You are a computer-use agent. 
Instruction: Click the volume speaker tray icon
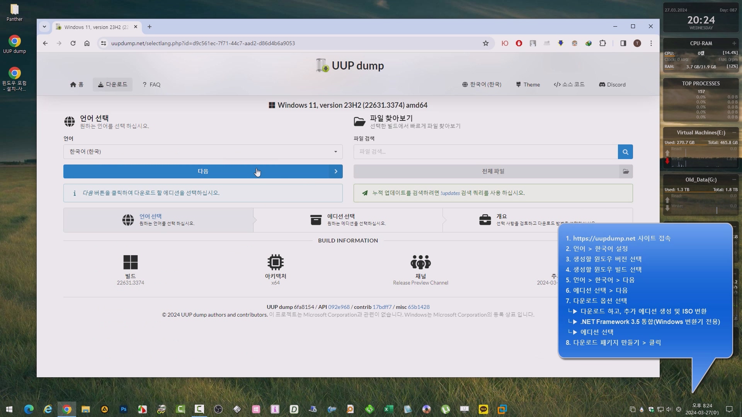[x=669, y=409]
